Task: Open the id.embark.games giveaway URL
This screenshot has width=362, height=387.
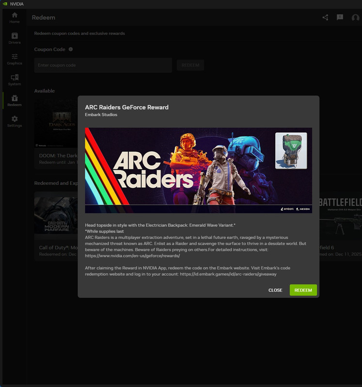Action: (228, 274)
